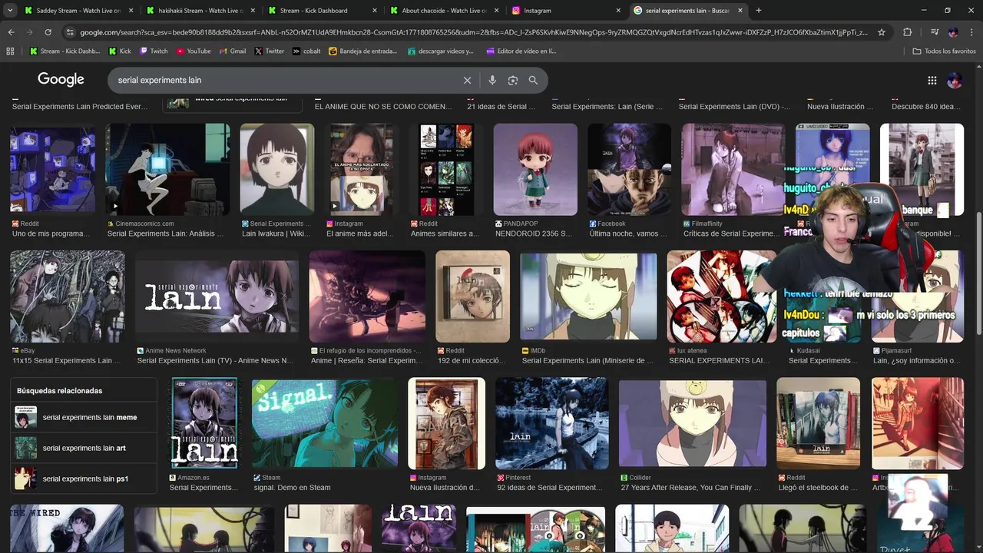
Task: Switch to hakihakii Stream tab
Action: (x=200, y=11)
